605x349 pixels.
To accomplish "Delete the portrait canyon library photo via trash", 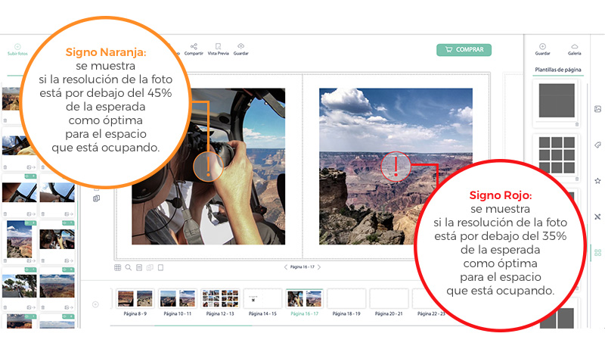I will tap(5, 261).
